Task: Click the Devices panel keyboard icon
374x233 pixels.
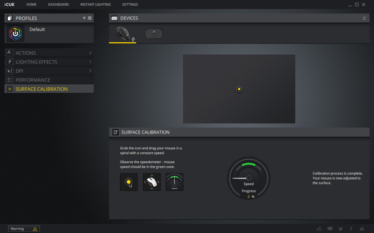Action: coord(114,18)
